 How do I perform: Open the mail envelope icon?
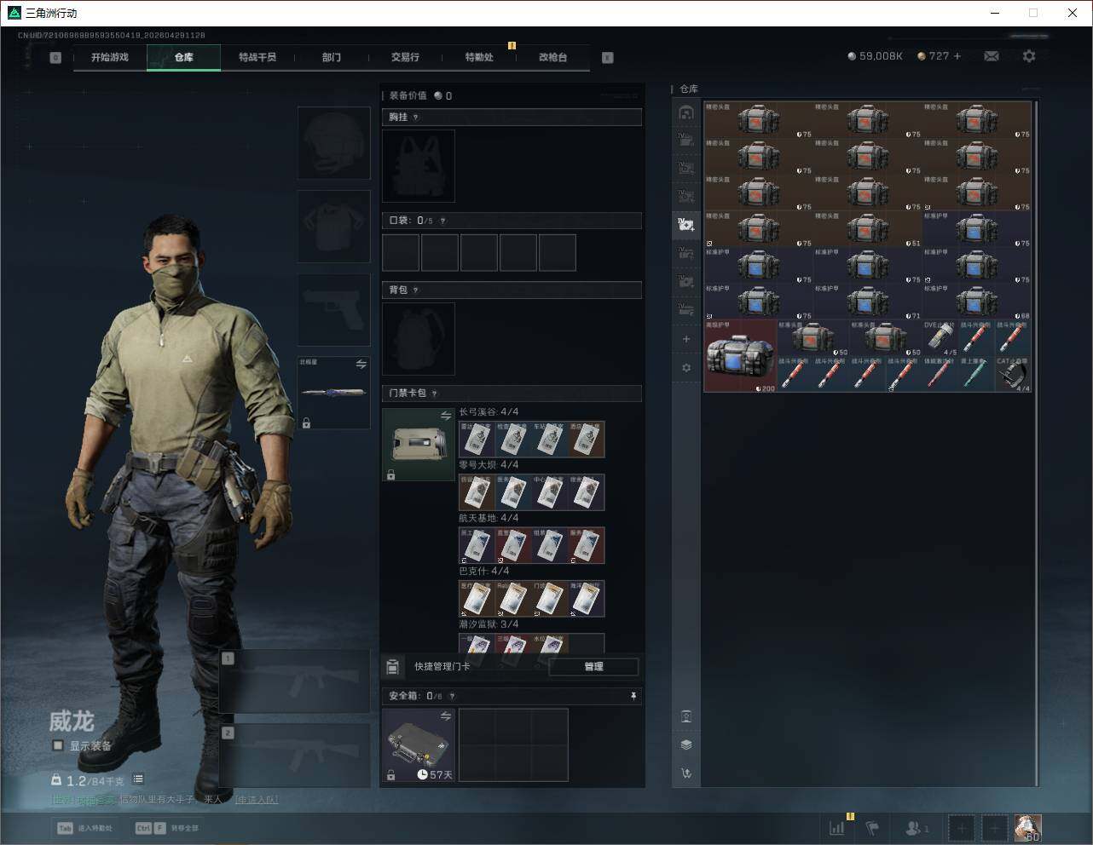pos(991,56)
